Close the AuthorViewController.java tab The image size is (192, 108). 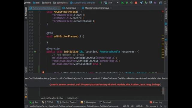(59, 8)
